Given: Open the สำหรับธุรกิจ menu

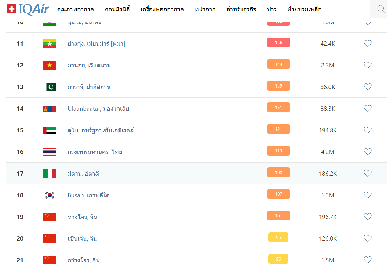Looking at the screenshot, I should pos(241,9).
